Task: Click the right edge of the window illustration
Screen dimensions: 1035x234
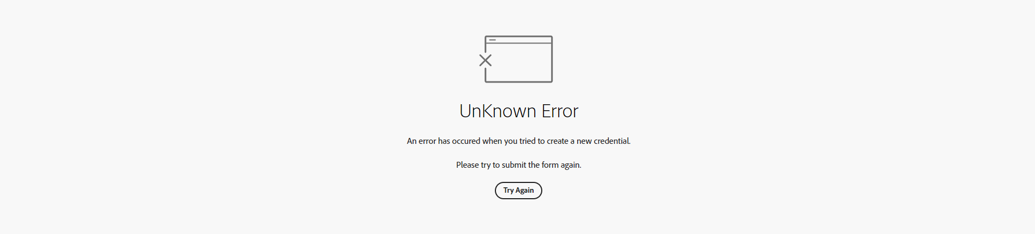Action: 552,59
